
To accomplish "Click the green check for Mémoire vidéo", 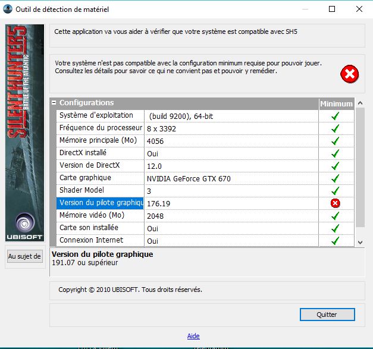I will point(335,216).
